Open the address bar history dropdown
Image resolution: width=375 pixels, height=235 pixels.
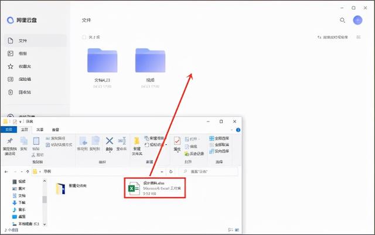pos(162,172)
